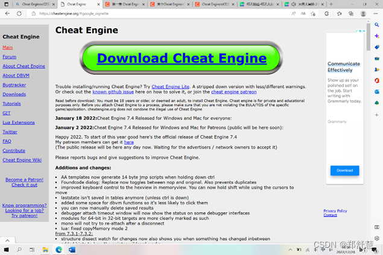Toggle the sidebar layout icon
The height and width of the screenshot is (255, 383).
376,227
